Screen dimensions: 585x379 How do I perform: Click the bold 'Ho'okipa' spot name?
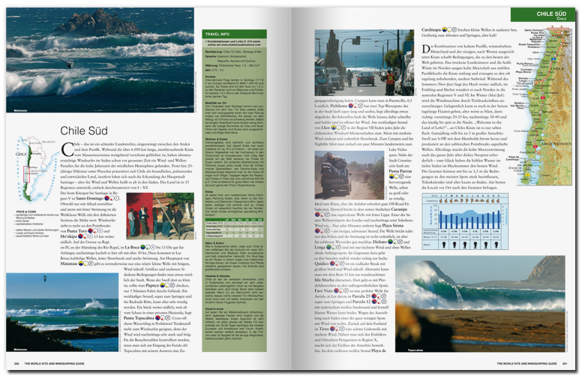click(x=69, y=236)
